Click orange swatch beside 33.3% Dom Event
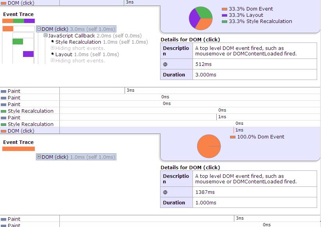Image resolution: width=321 pixels, height=227 pixels. point(225,9)
